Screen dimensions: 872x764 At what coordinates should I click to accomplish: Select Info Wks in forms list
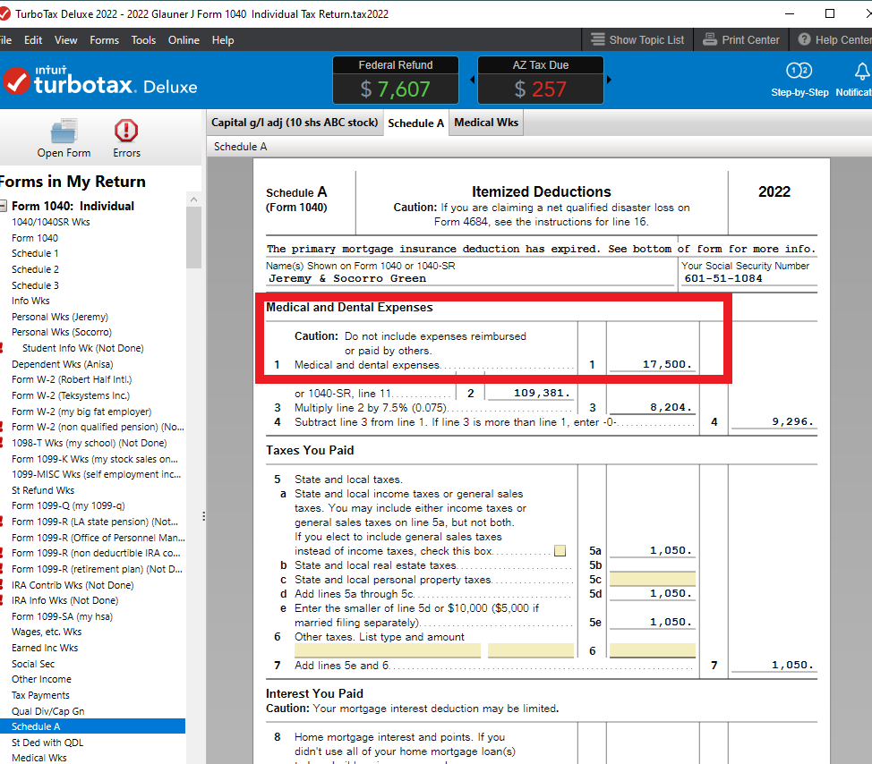tap(30, 301)
